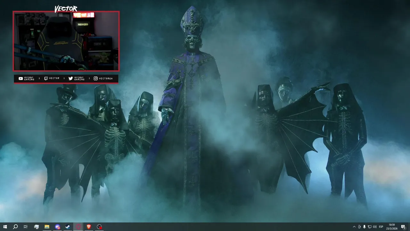This screenshot has height=231, width=410.
Task: Open File Explorer from the taskbar
Action: (x=47, y=227)
